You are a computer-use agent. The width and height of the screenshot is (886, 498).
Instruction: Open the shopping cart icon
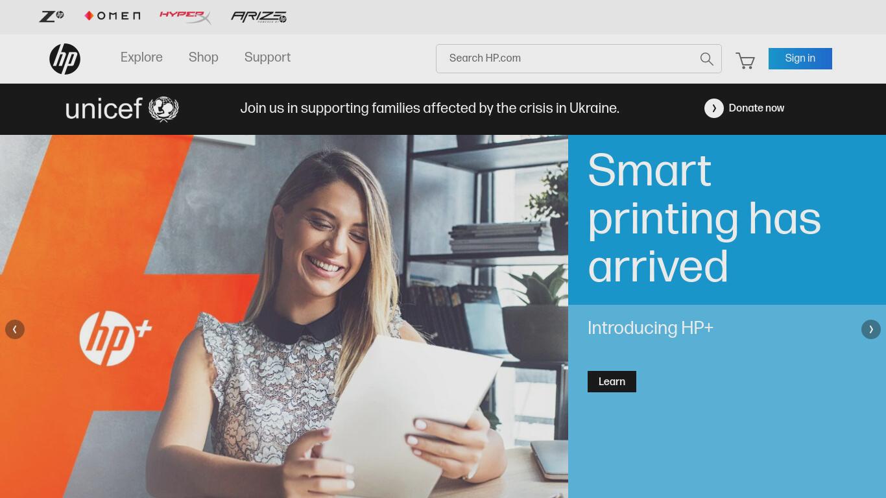click(x=745, y=60)
